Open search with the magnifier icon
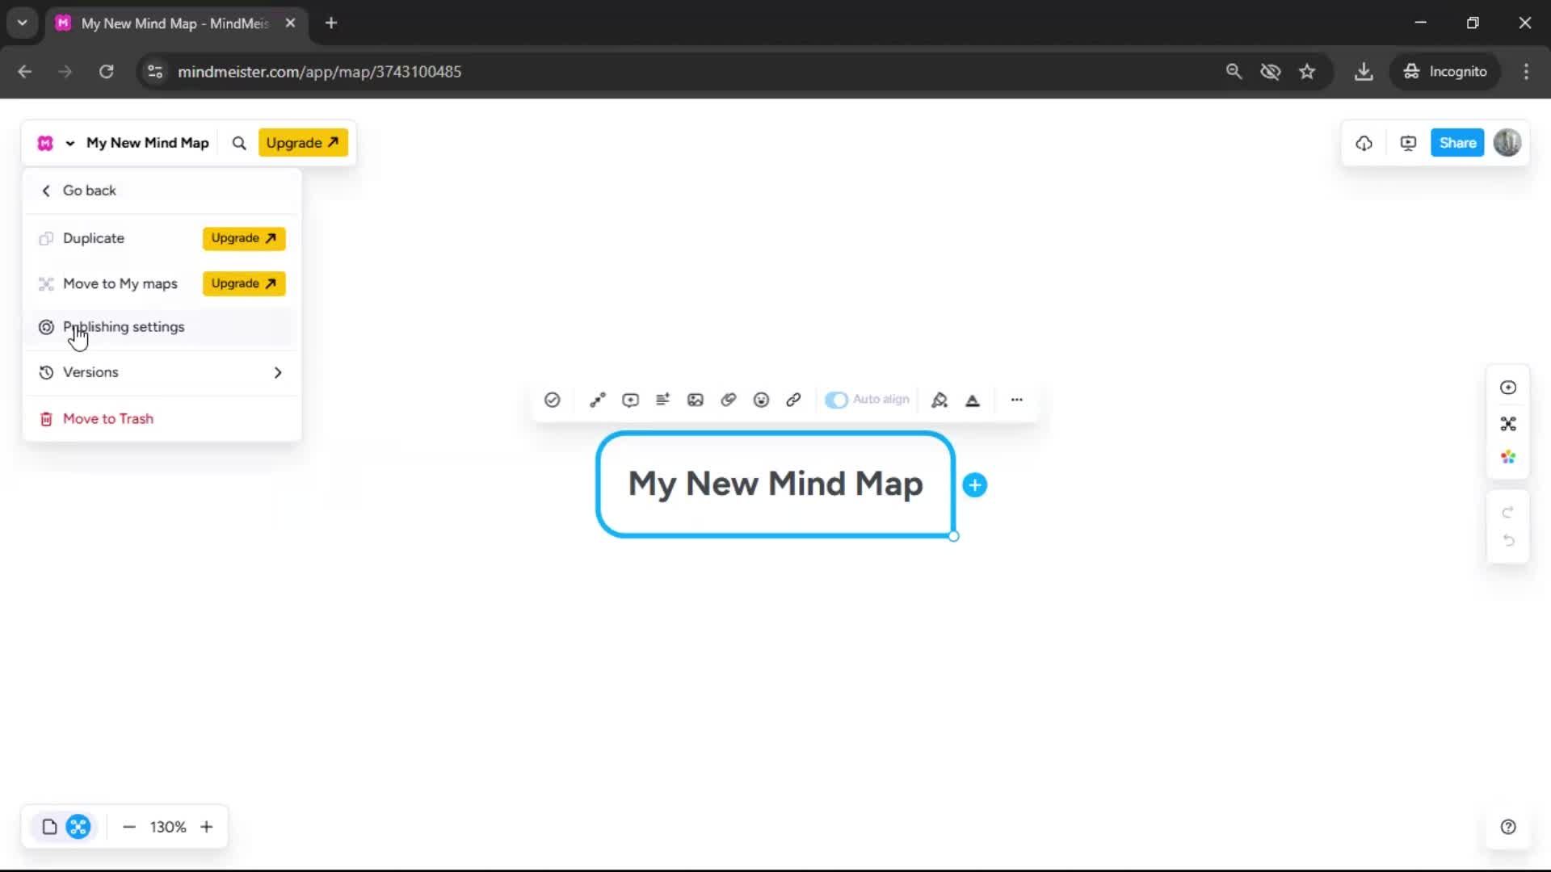 [239, 143]
